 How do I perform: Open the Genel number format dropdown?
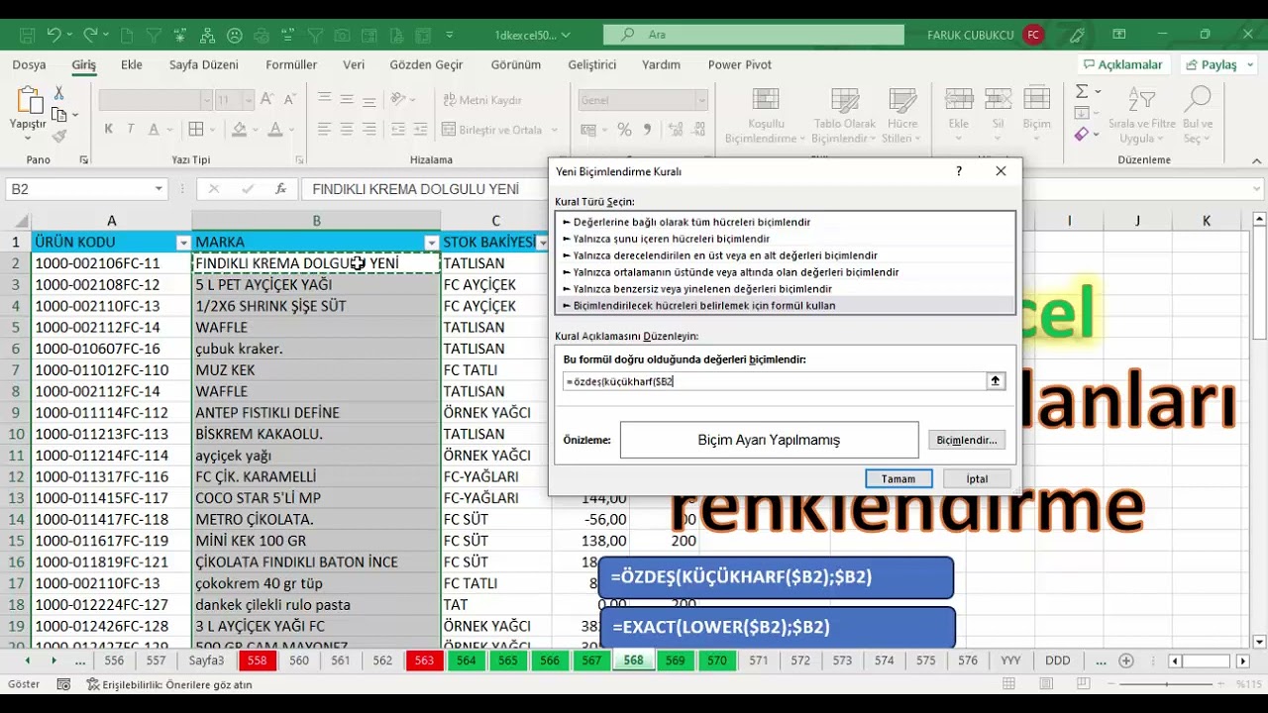click(701, 100)
